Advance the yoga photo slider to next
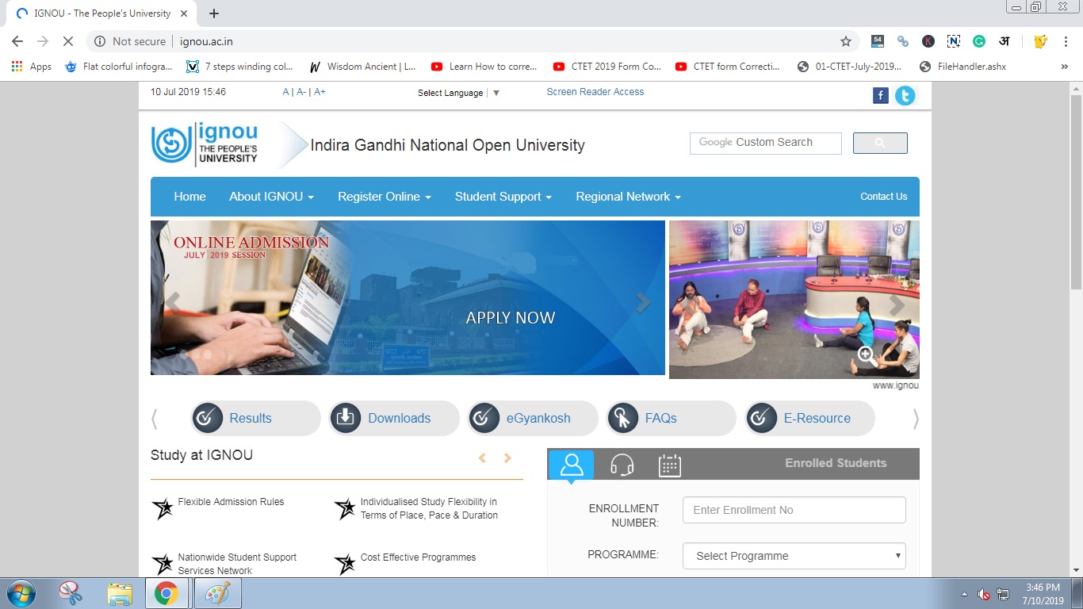1083x609 pixels. [x=897, y=304]
